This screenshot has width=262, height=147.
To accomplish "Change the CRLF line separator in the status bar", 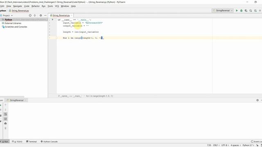I will tap(216, 145).
